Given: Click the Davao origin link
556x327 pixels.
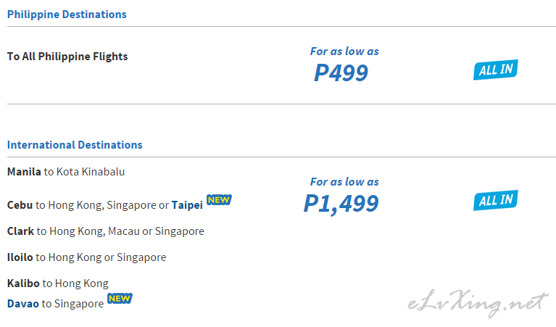Looking at the screenshot, I should [x=23, y=304].
